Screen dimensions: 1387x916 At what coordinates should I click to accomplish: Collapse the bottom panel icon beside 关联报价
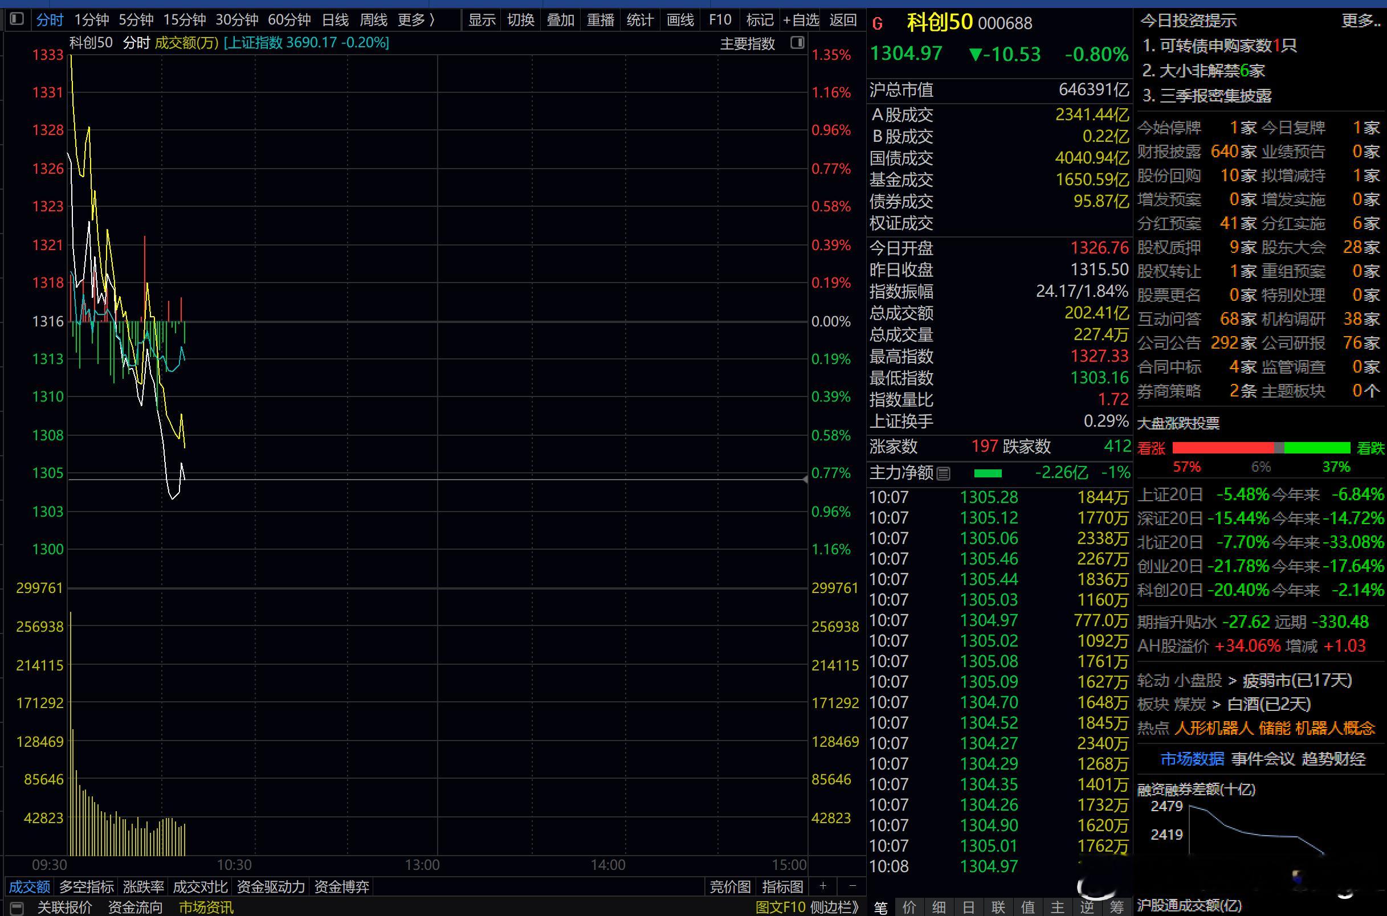[17, 908]
